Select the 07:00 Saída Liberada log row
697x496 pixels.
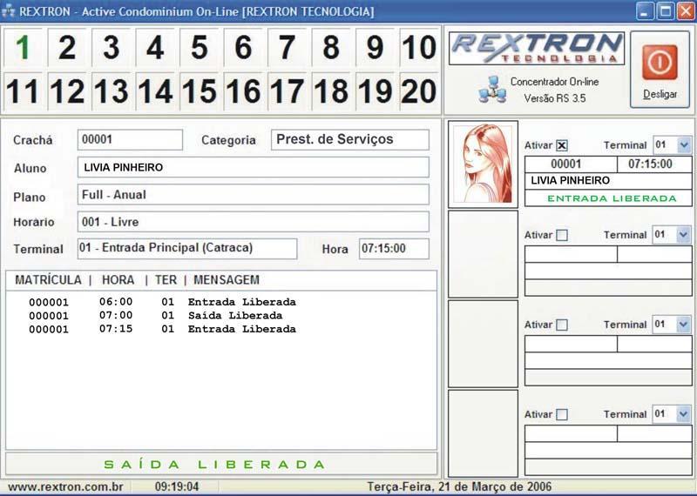pos(156,315)
